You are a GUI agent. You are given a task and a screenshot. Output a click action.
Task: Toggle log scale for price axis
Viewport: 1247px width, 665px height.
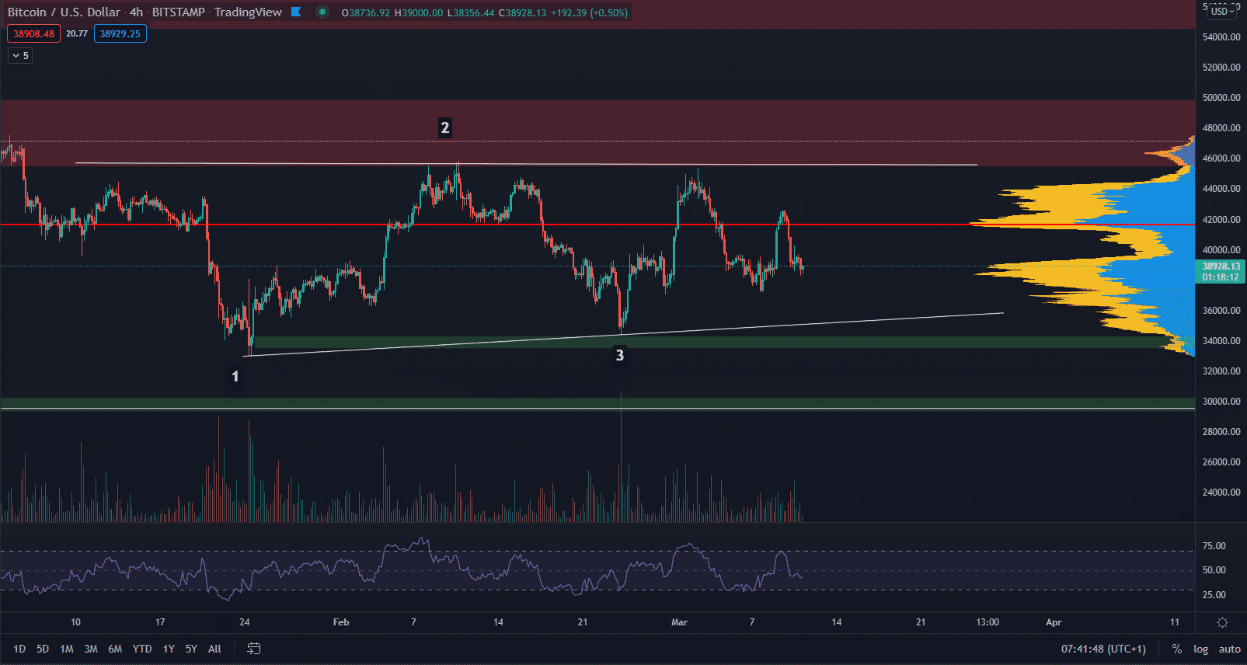pyautogui.click(x=1200, y=649)
